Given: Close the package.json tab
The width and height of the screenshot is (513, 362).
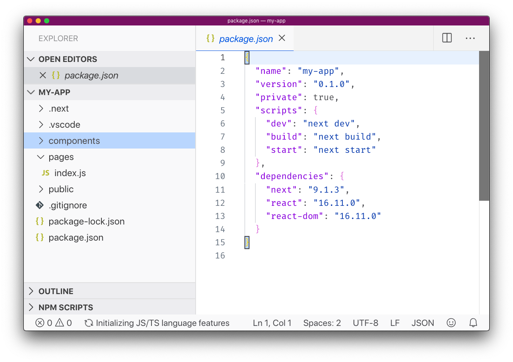Looking at the screenshot, I should [x=282, y=38].
